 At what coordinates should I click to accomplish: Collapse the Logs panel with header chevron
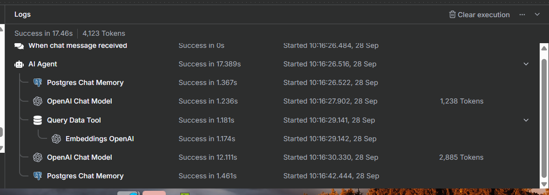point(537,15)
